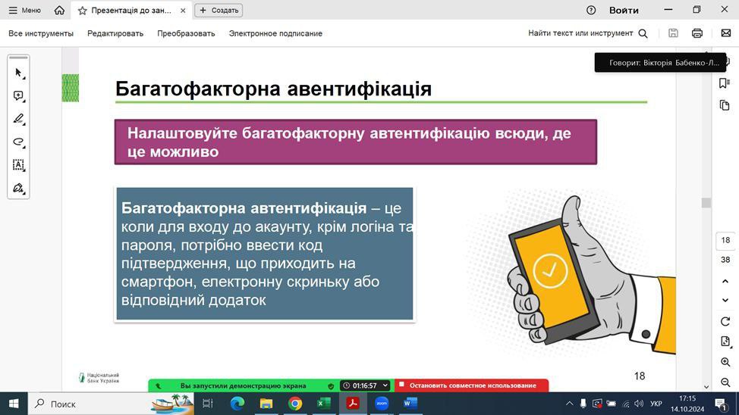Select the freehand draw lasso tool
The height and width of the screenshot is (415, 739).
pos(18,142)
